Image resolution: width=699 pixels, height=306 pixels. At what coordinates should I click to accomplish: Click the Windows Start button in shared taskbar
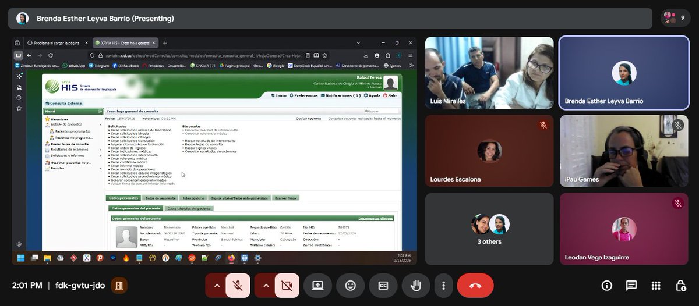coord(20,258)
